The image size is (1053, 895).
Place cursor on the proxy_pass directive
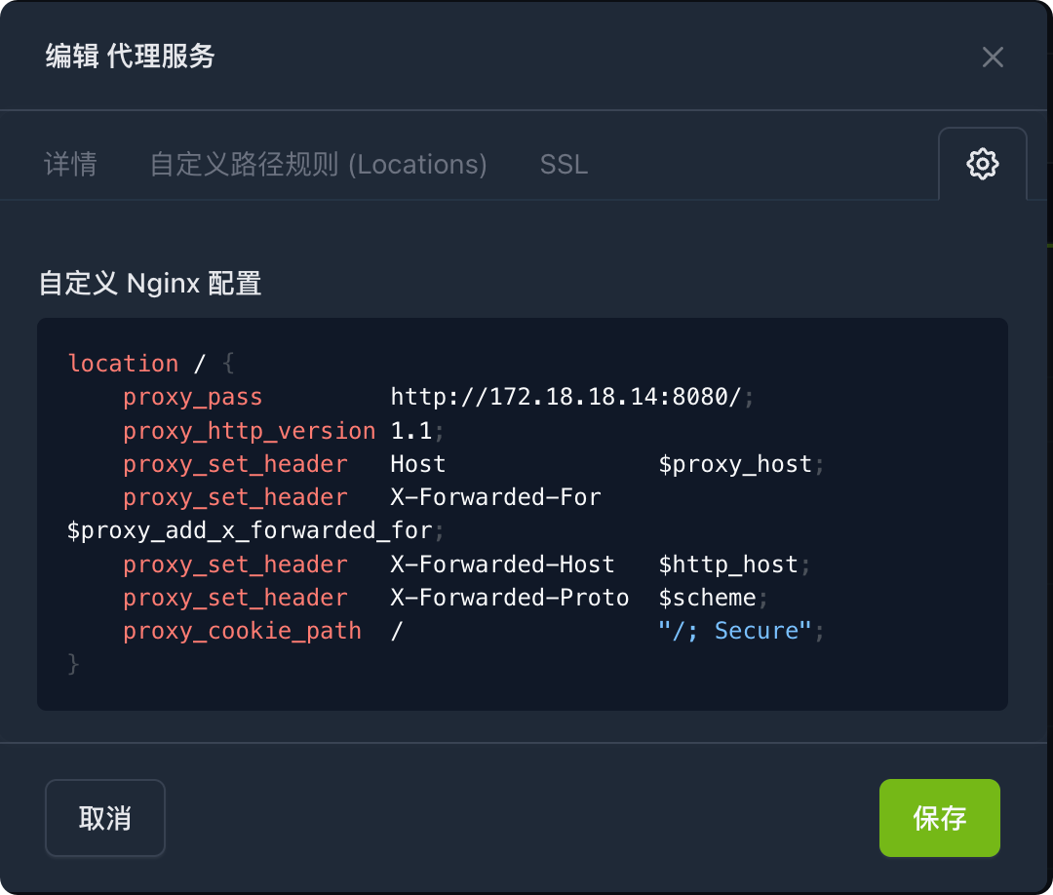coord(192,398)
